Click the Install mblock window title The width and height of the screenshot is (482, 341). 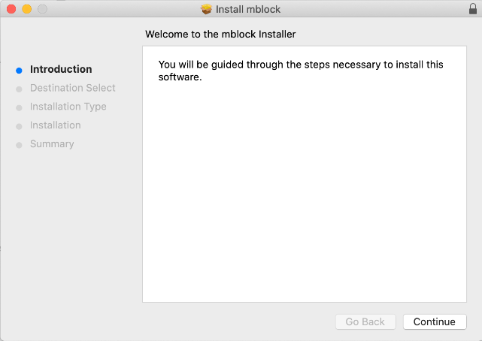point(248,9)
